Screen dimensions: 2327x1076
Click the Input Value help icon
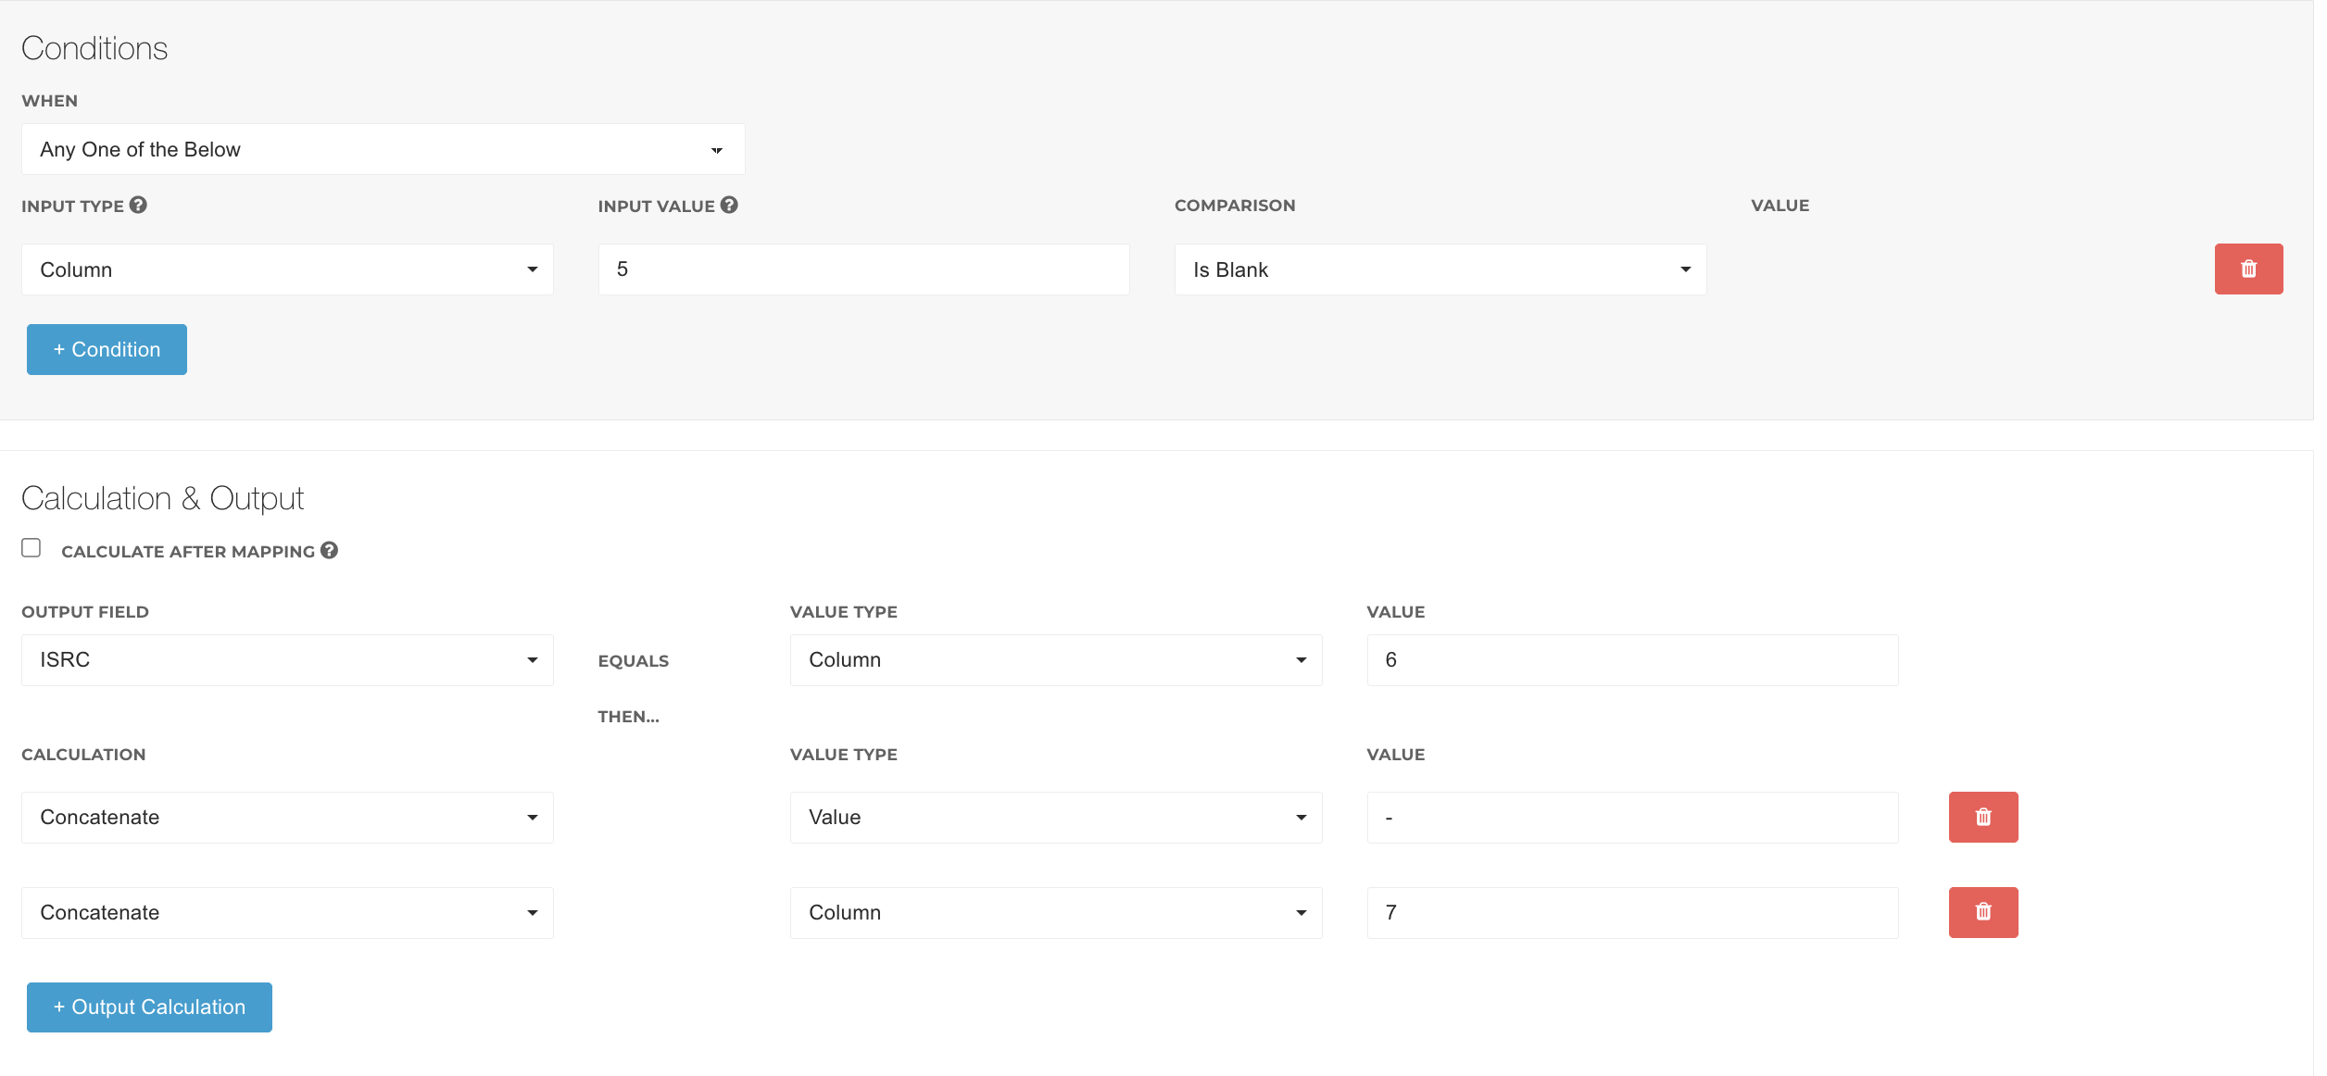(x=729, y=206)
